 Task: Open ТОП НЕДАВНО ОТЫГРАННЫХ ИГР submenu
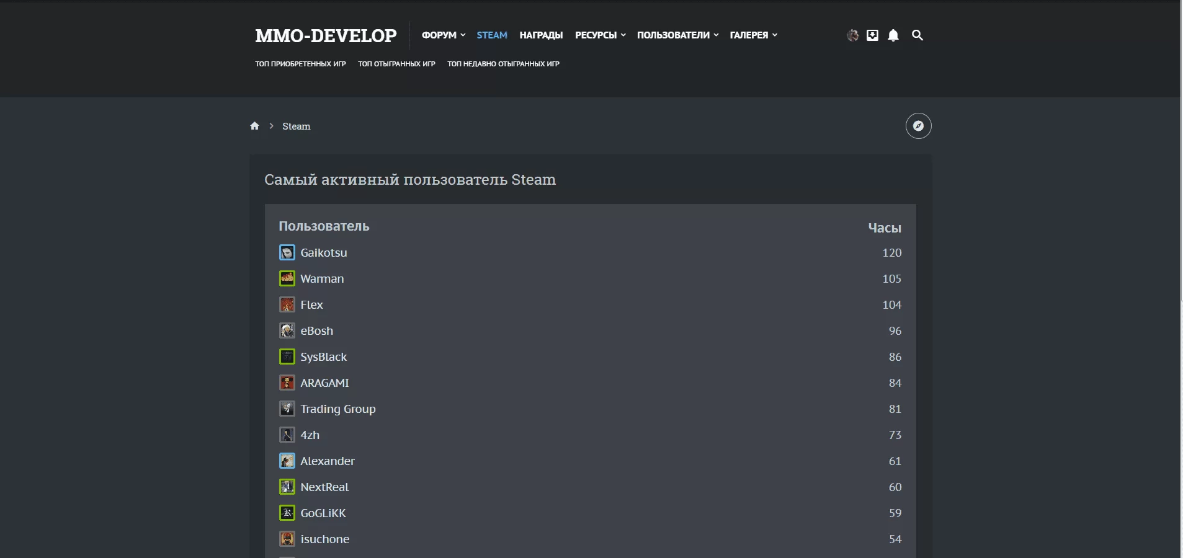coord(503,64)
